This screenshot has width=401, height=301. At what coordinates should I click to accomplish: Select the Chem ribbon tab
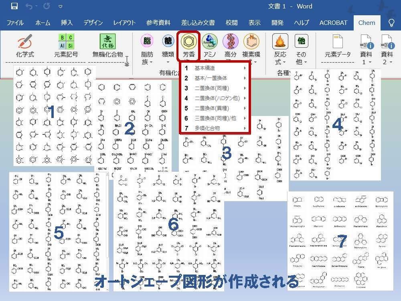tap(367, 22)
